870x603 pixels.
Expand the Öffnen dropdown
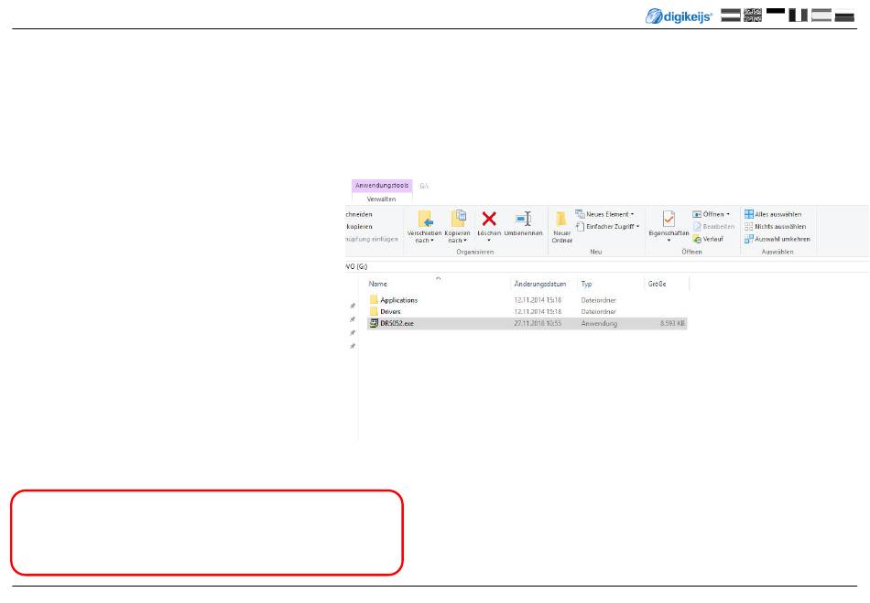[x=712, y=214]
